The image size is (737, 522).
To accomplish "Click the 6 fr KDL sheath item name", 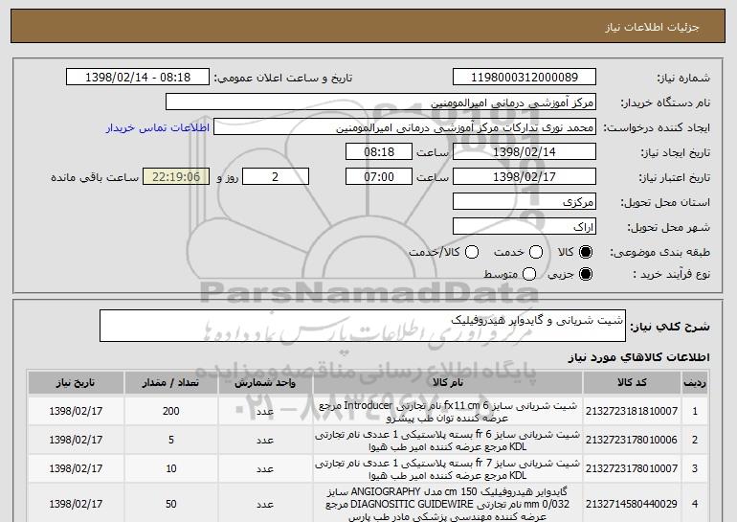I will pos(448,441).
